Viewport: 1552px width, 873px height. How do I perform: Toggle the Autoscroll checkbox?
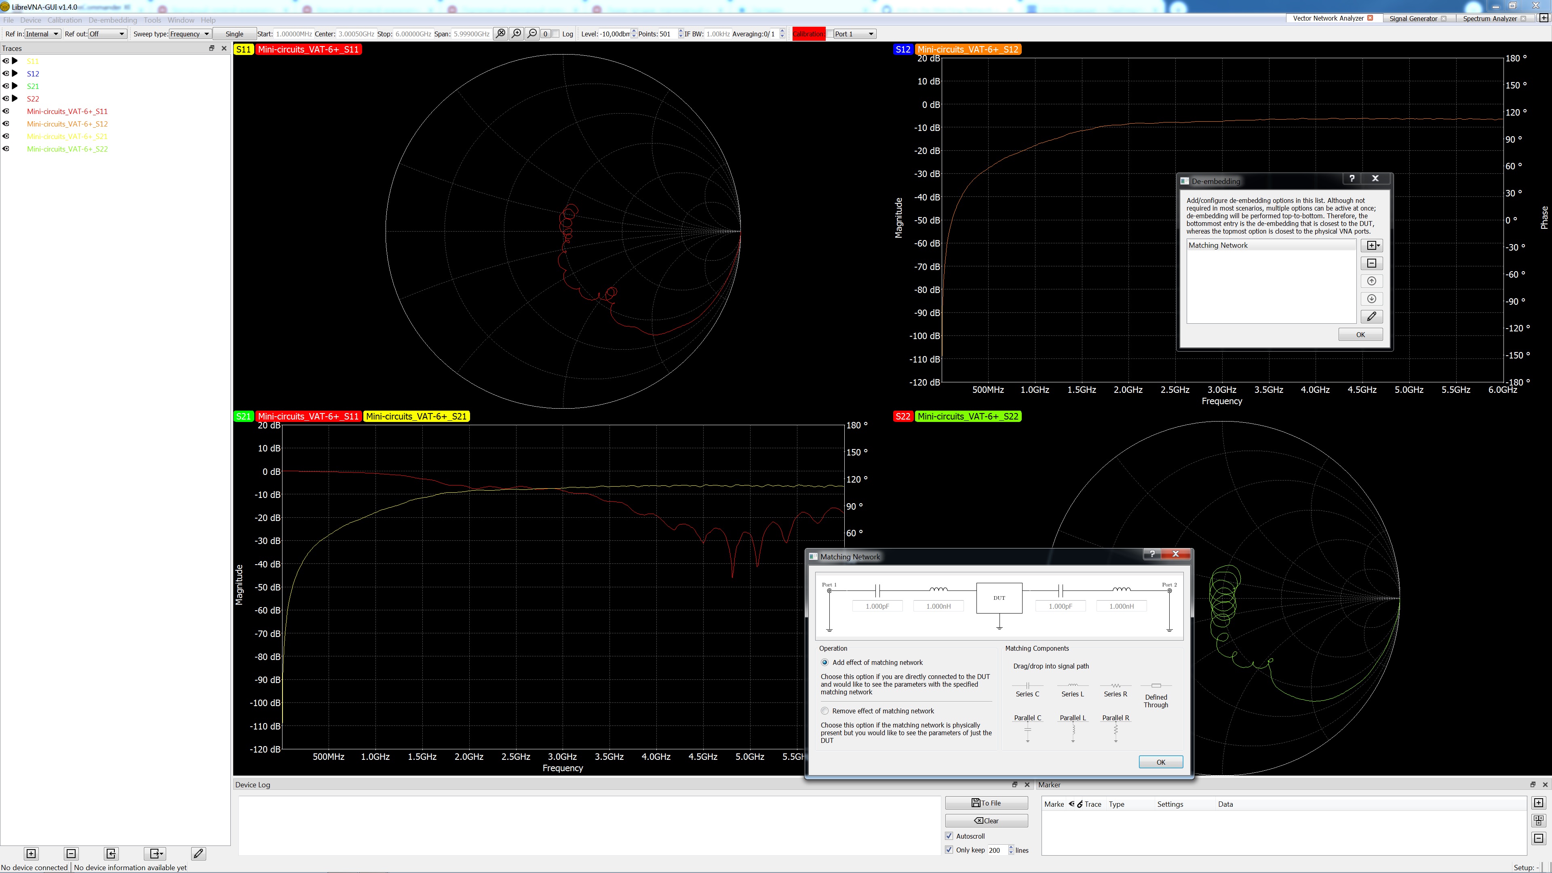(949, 836)
